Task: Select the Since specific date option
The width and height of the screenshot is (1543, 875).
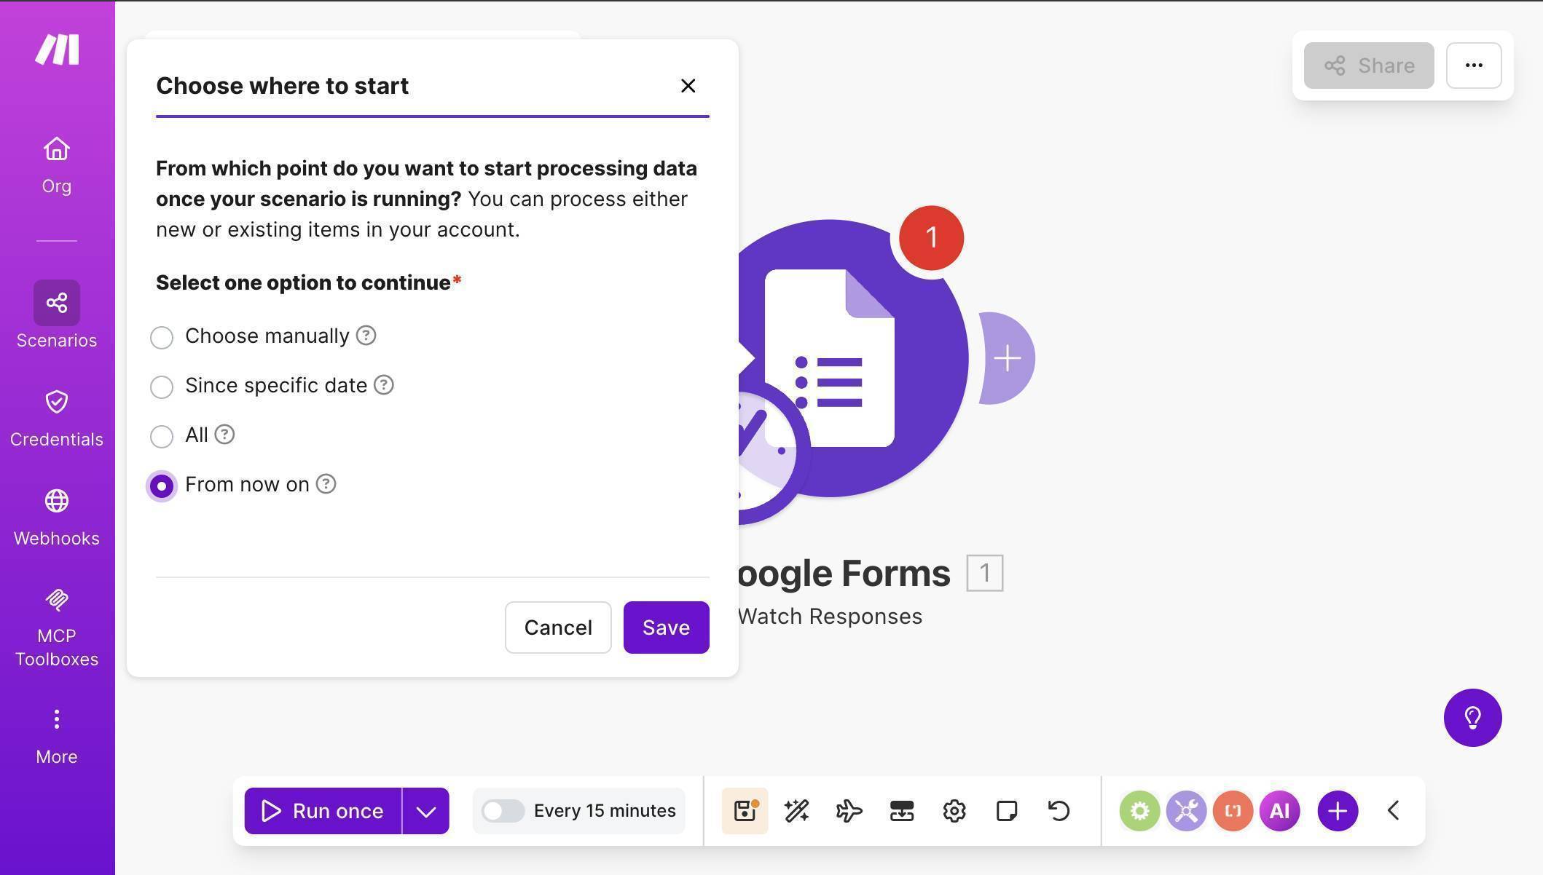Action: 162,387
